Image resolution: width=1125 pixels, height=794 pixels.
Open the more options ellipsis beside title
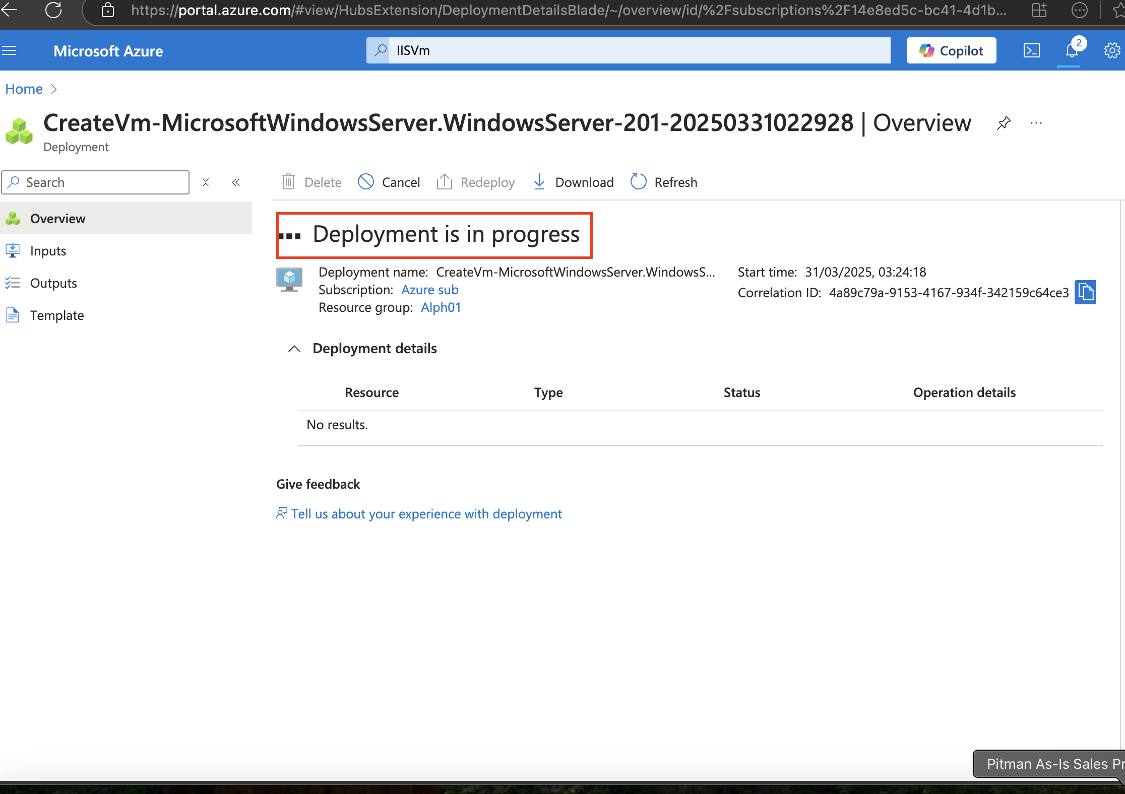coord(1036,123)
